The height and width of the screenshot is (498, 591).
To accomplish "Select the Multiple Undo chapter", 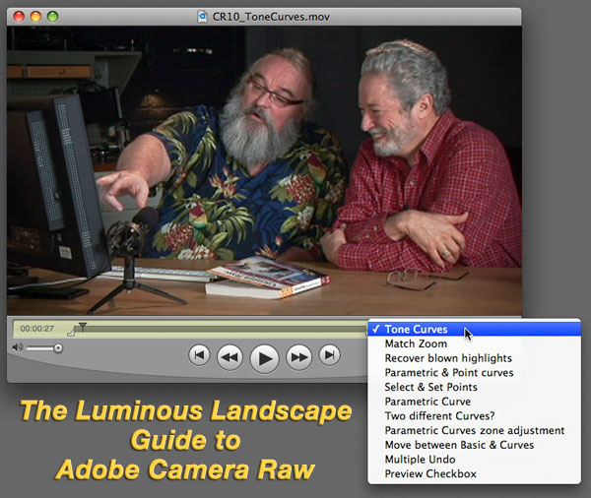I will tap(474, 460).
